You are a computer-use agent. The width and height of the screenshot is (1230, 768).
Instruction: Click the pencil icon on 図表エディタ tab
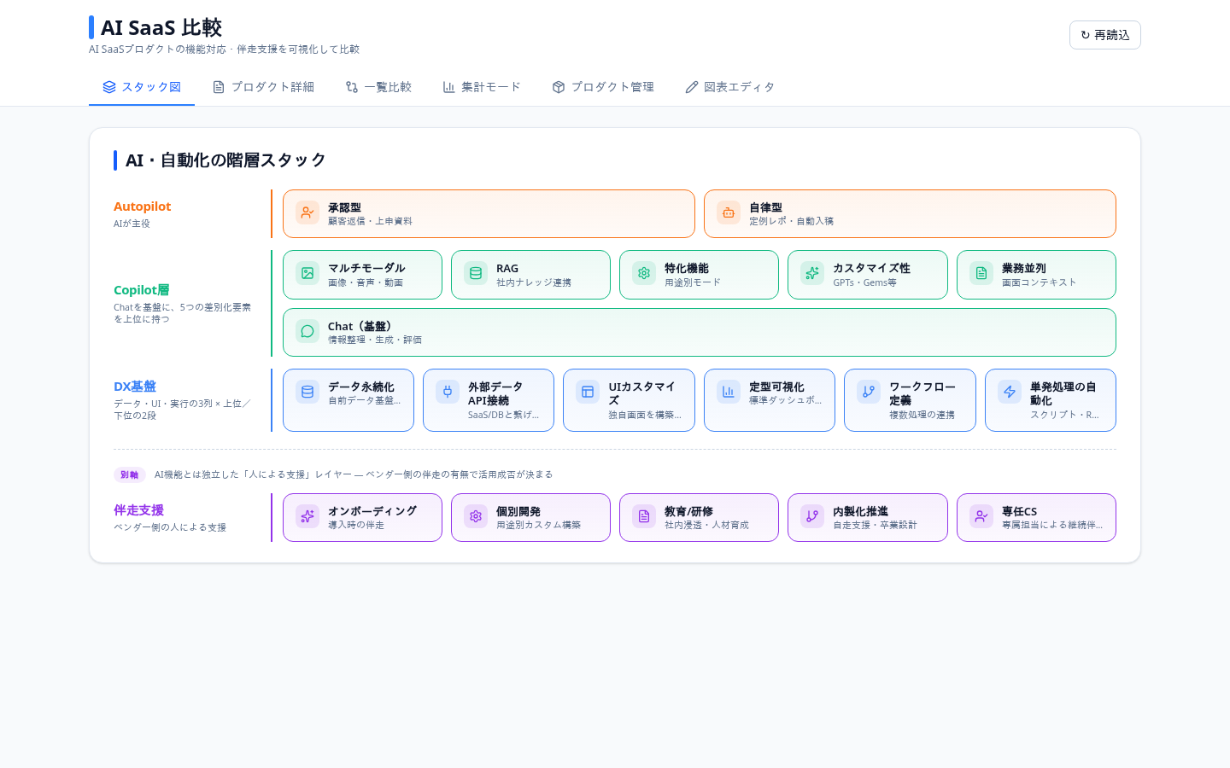pos(692,87)
